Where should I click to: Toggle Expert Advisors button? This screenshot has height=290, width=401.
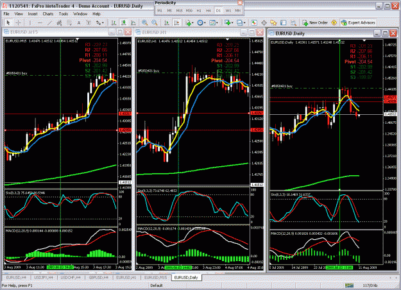pos(358,22)
